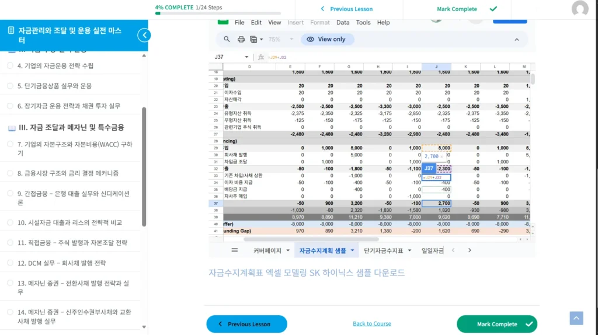Click the course book icon in header
The width and height of the screenshot is (598, 335).
click(x=11, y=30)
